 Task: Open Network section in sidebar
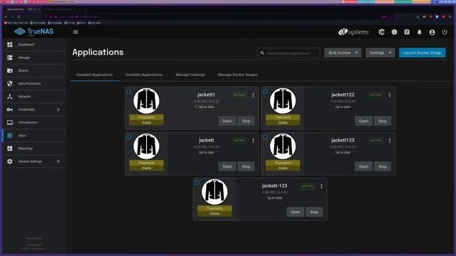[34, 97]
